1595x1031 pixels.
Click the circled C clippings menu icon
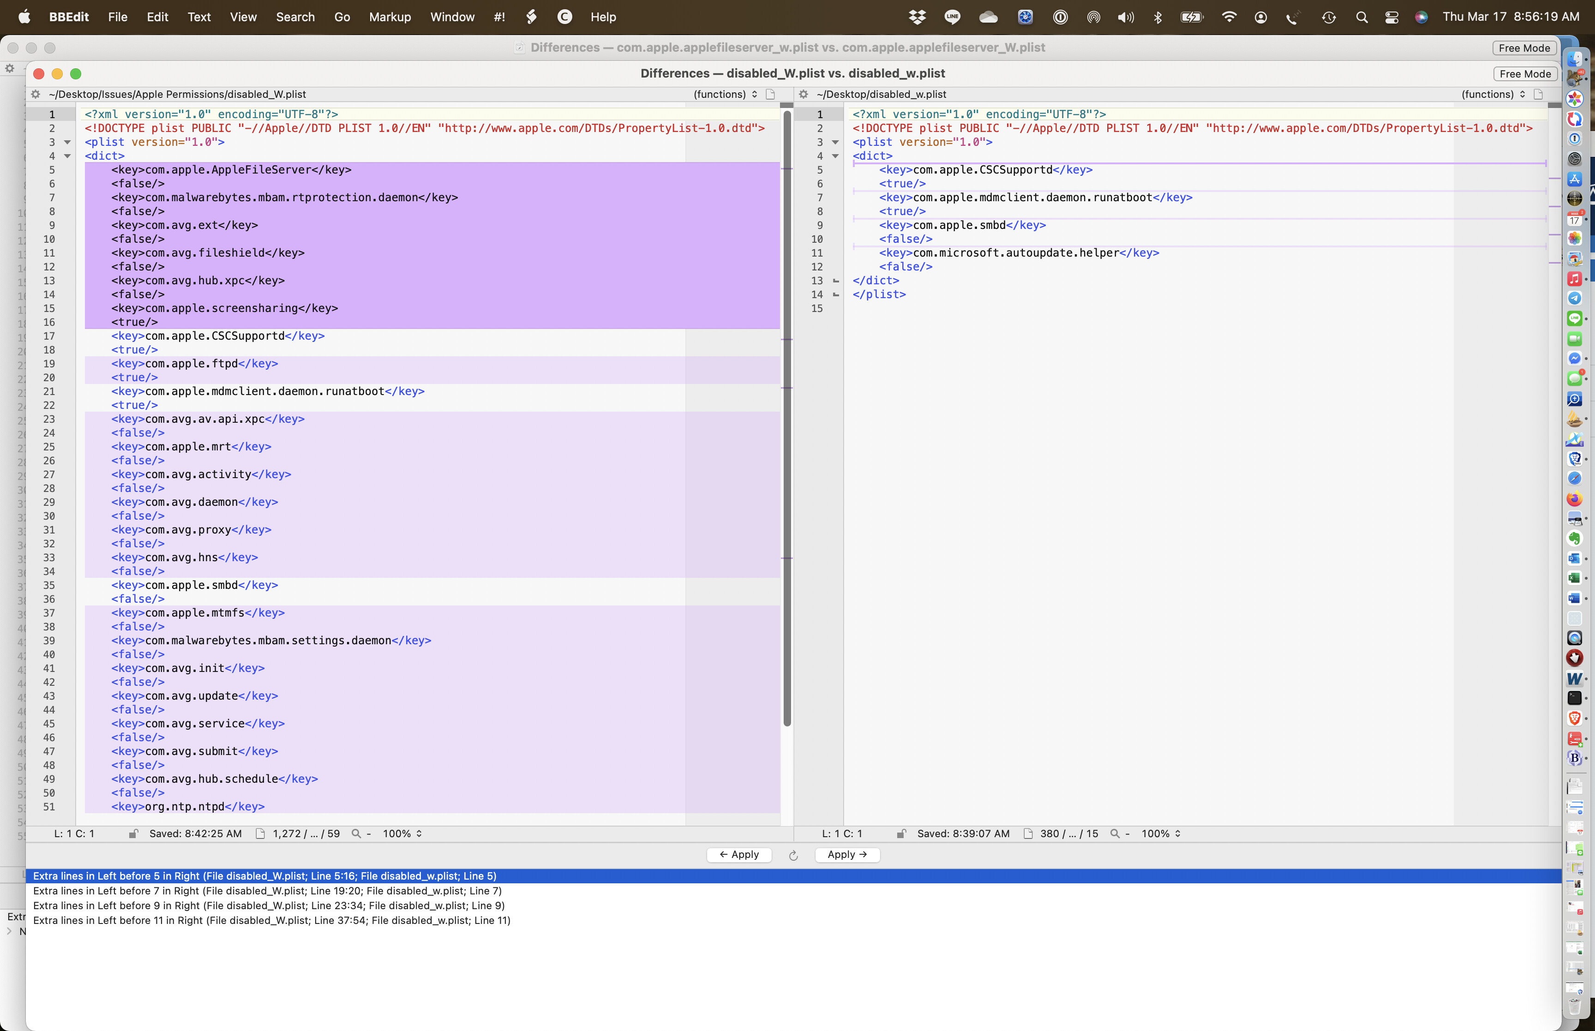(x=565, y=17)
